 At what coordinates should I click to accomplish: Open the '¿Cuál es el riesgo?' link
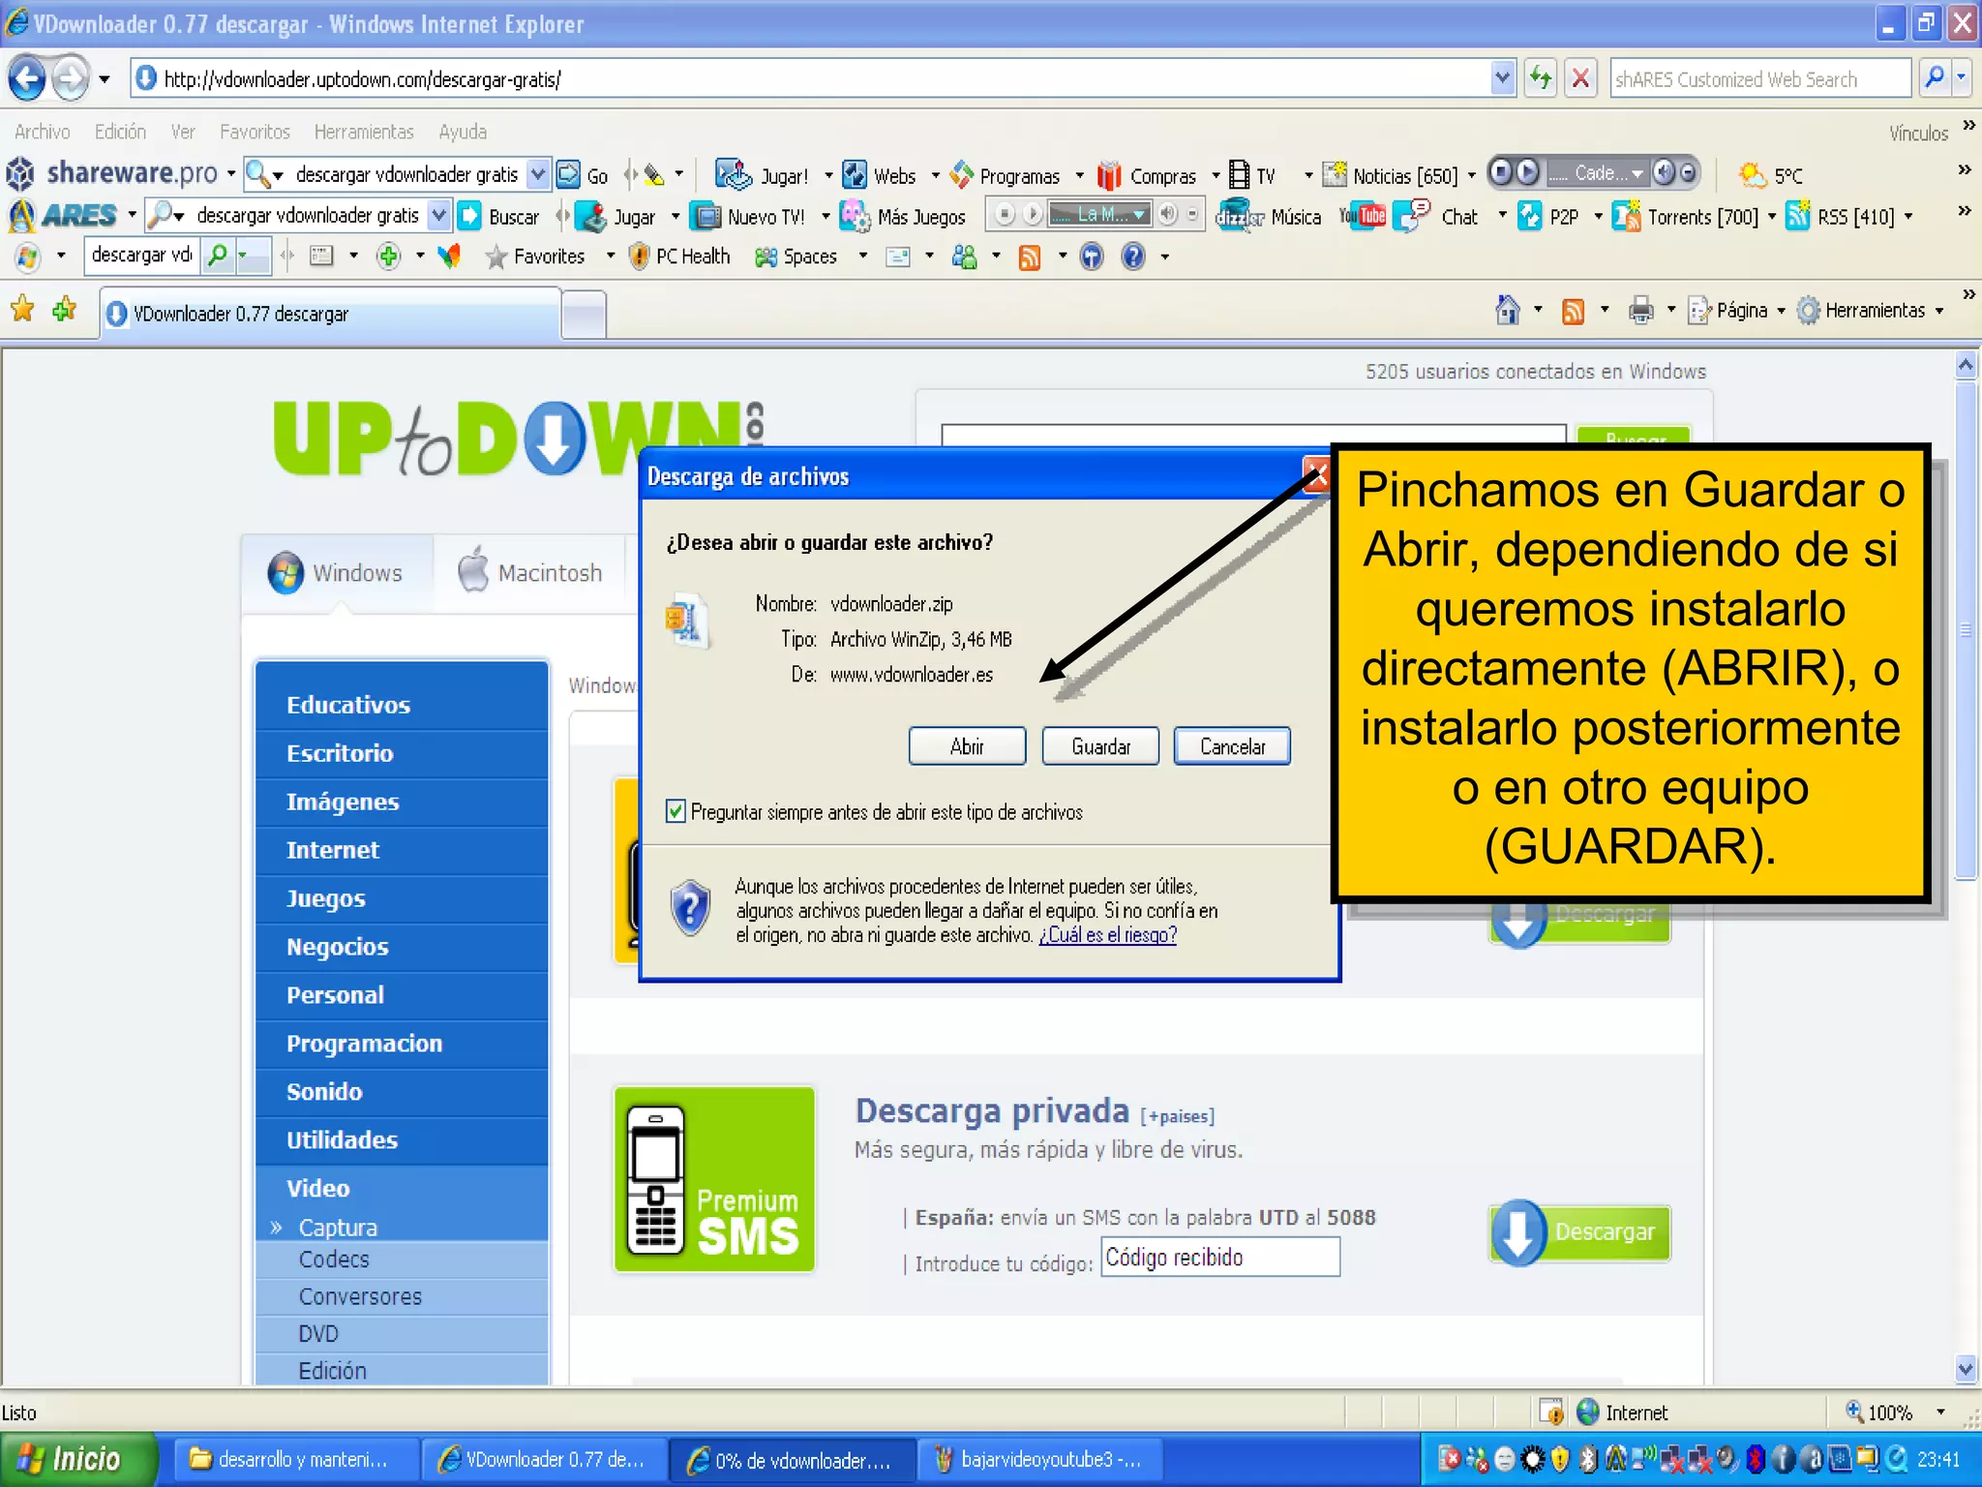[x=1107, y=935]
